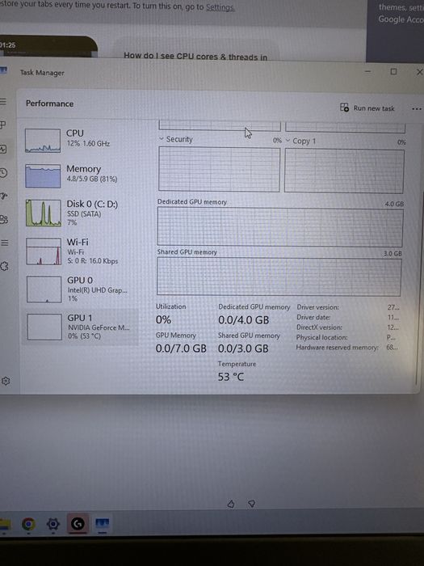Open File Explorer from the taskbar
424x566 pixels.
coord(4,524)
